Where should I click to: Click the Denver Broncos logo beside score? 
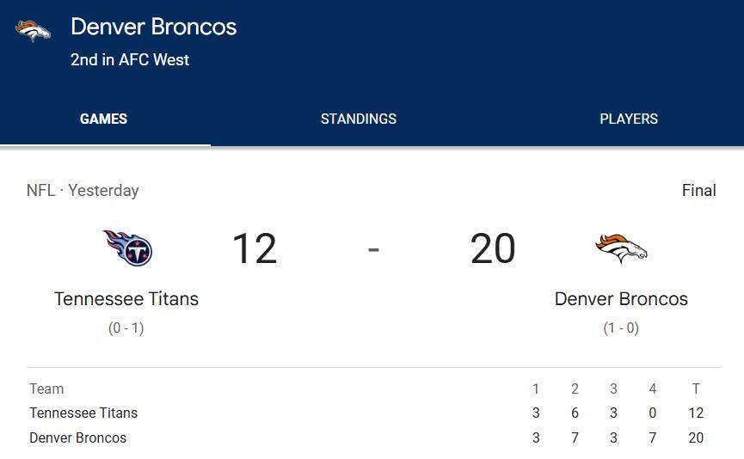tap(621, 248)
